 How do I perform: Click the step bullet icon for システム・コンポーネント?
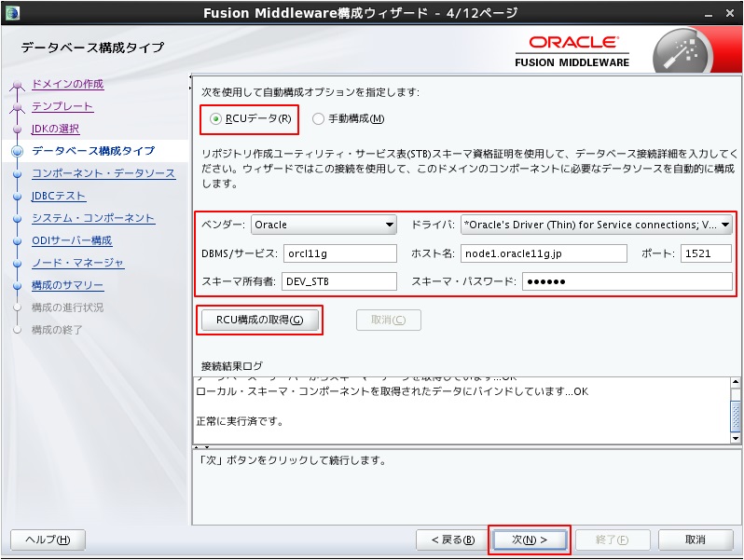point(18,219)
